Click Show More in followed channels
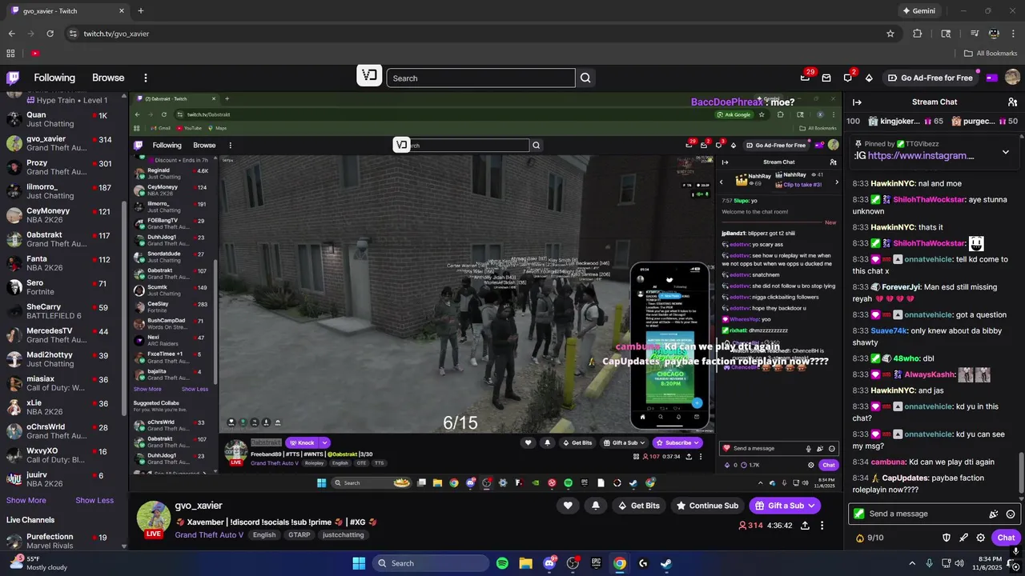Screen dimensions: 1025x576 (x=26, y=500)
